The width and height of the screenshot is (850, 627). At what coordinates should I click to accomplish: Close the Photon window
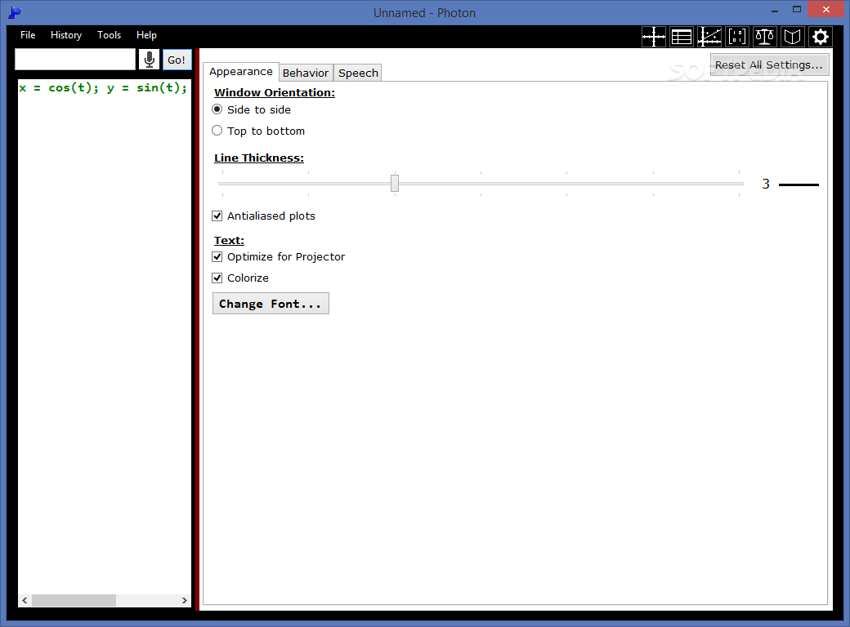(826, 9)
